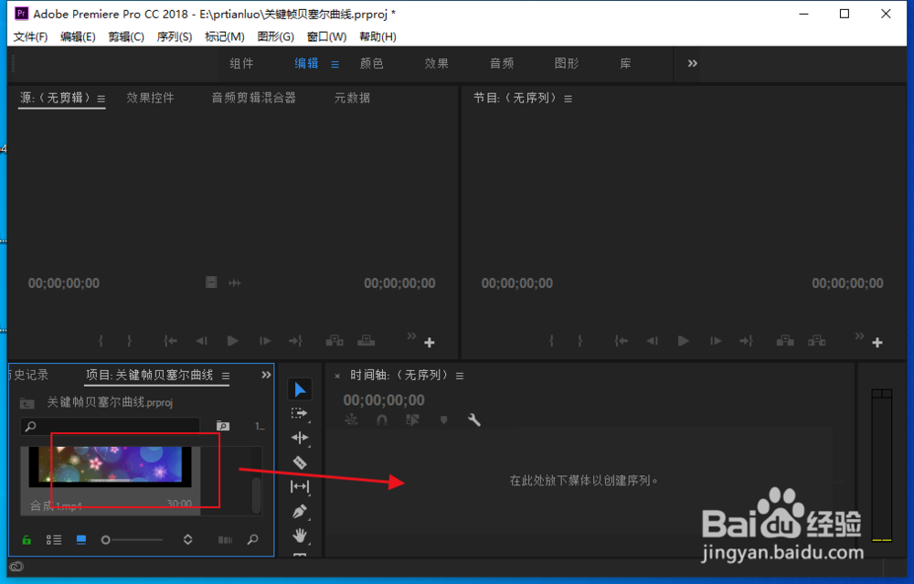This screenshot has width=914, height=584.
Task: Select the Selection arrow tool
Action: click(300, 389)
